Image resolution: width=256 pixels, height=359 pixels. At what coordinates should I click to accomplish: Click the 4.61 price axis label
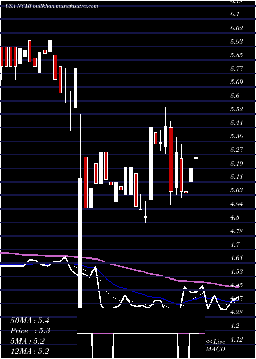coord(237,258)
